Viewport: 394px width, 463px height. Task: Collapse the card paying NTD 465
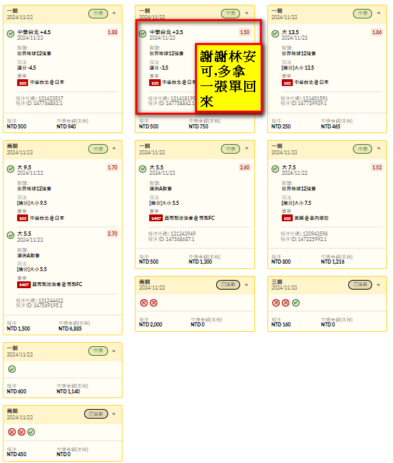[x=379, y=13]
